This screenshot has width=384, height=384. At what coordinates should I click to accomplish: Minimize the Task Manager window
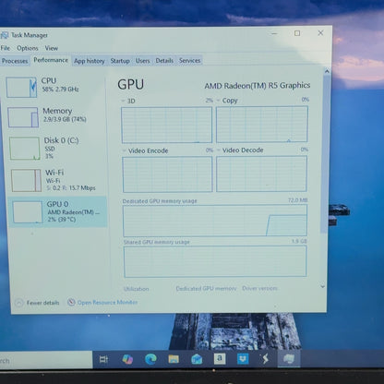(275, 33)
